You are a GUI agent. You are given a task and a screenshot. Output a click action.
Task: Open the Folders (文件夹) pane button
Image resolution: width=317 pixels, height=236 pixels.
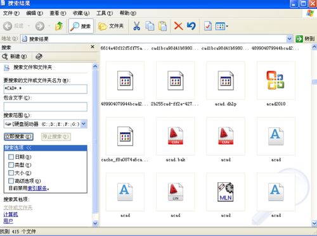tap(111, 26)
